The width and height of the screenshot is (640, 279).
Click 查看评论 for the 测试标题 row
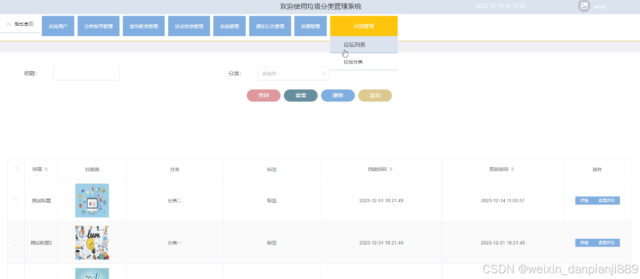coord(606,201)
